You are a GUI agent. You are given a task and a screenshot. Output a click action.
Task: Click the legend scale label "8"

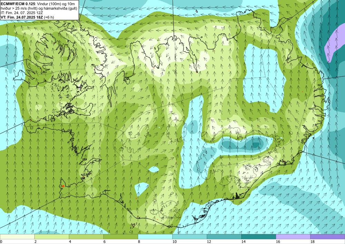(139, 242)
